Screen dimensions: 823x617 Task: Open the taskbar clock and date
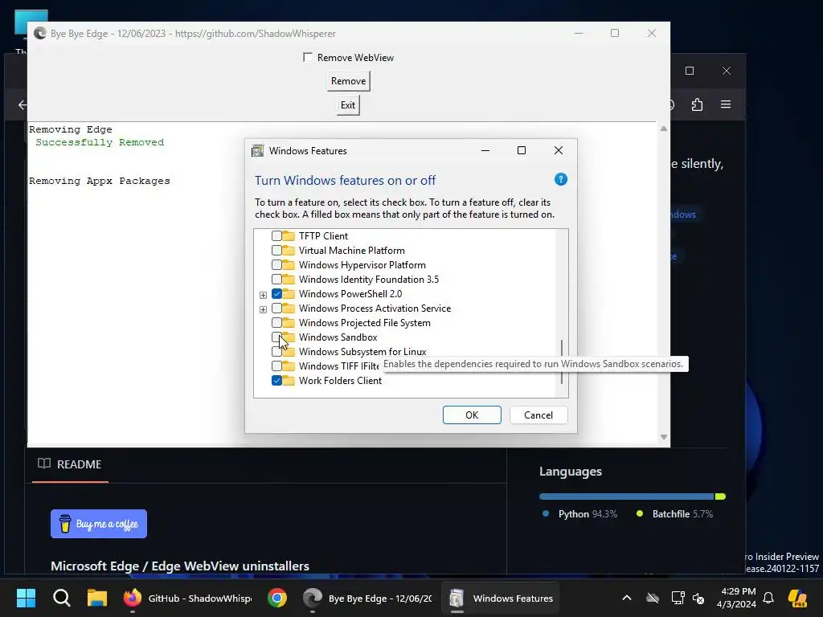click(738, 598)
